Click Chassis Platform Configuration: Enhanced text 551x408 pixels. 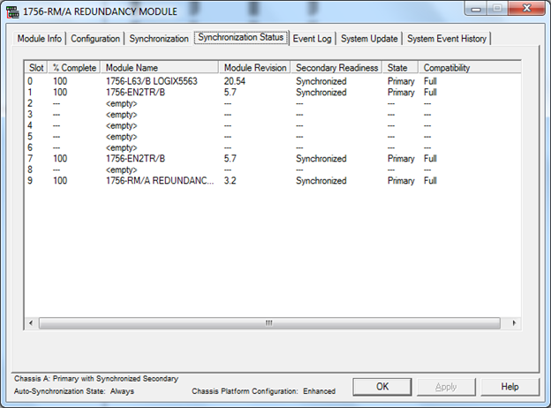(x=263, y=391)
